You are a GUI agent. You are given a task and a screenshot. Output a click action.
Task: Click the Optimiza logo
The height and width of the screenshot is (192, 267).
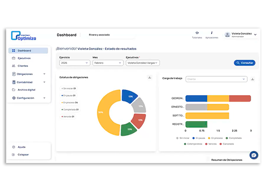pos(24,36)
